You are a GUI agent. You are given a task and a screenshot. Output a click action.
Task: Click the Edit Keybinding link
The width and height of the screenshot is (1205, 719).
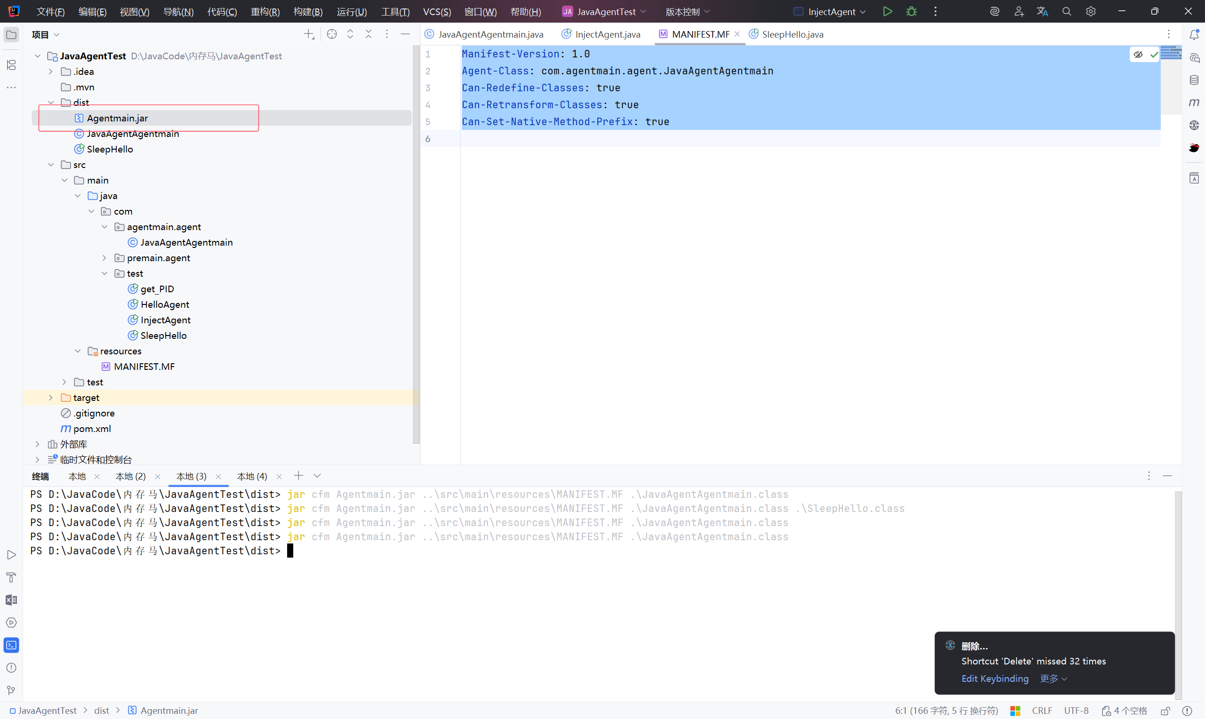click(995, 679)
